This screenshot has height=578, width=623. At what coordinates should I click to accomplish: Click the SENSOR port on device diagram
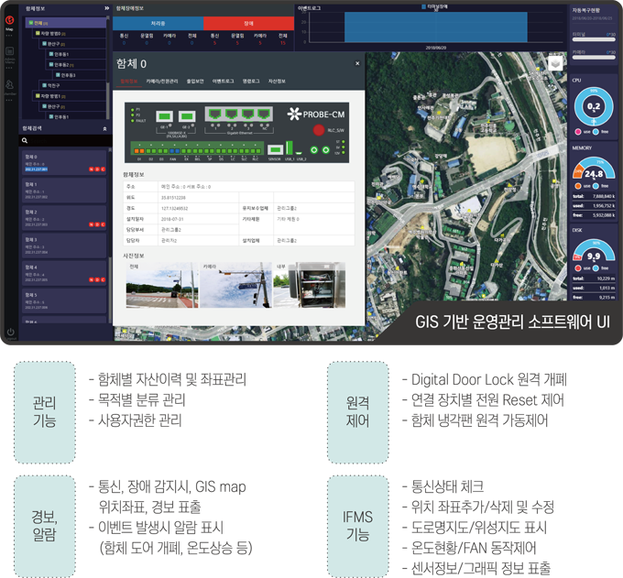(274, 149)
